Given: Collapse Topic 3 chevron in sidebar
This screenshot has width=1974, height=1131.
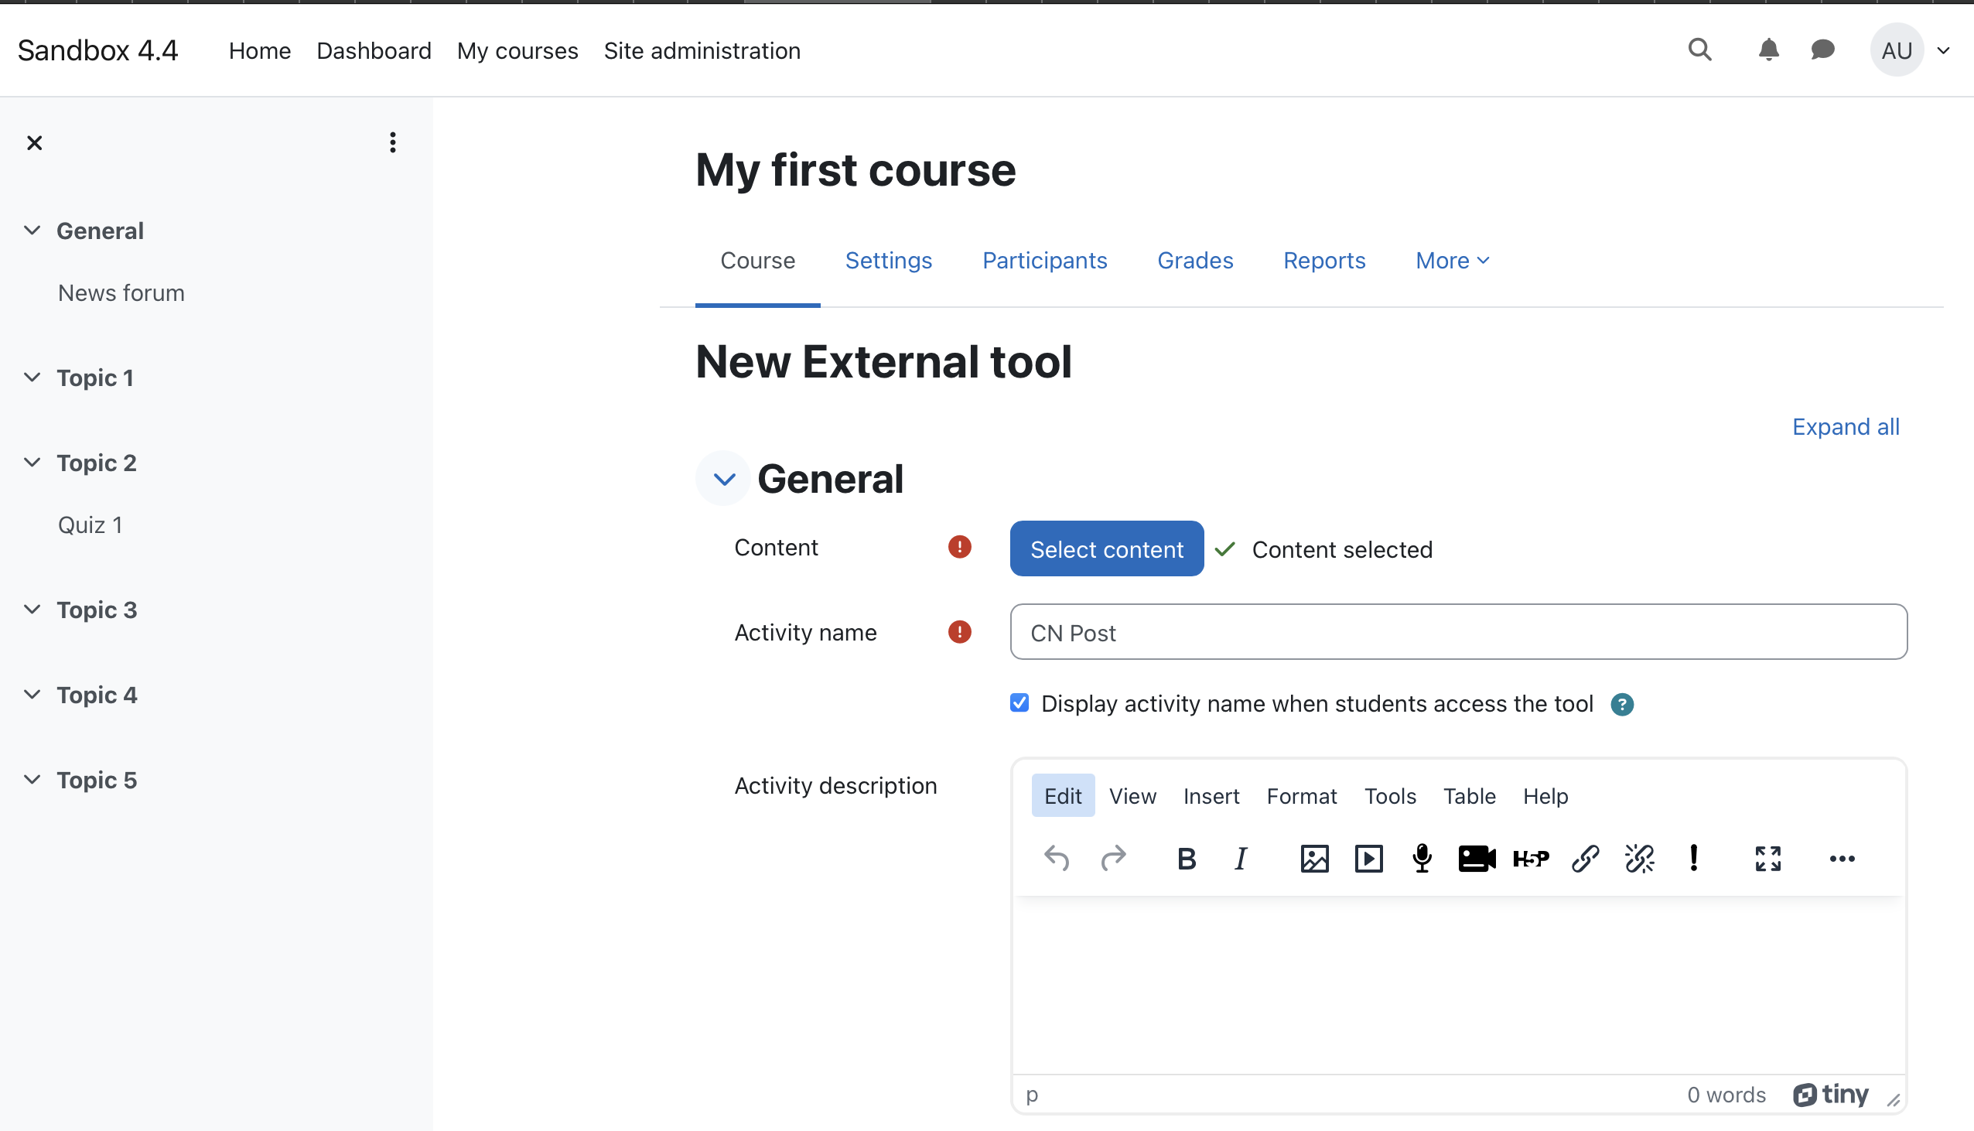Looking at the screenshot, I should click(x=32, y=609).
